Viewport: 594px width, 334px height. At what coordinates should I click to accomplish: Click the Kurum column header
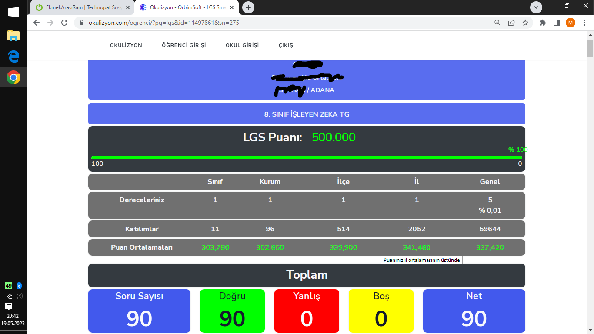(270, 182)
